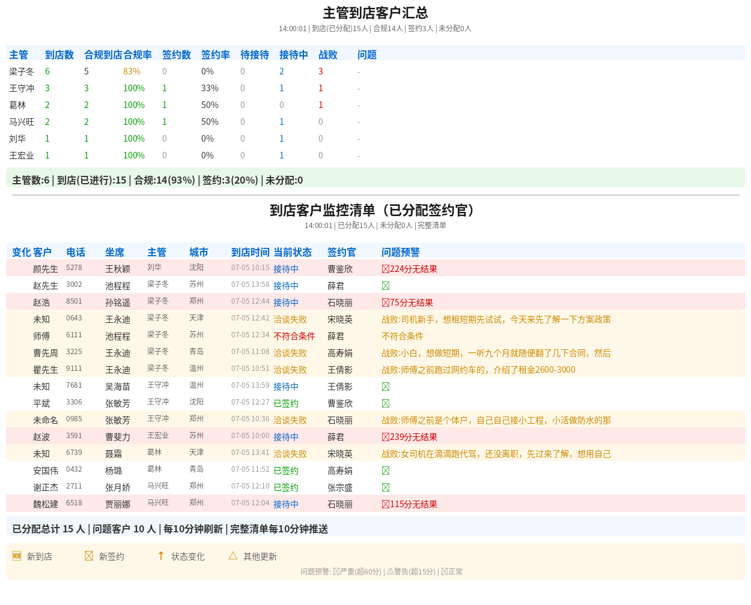
Task: Select the 签约率 column header
Action: pos(216,55)
